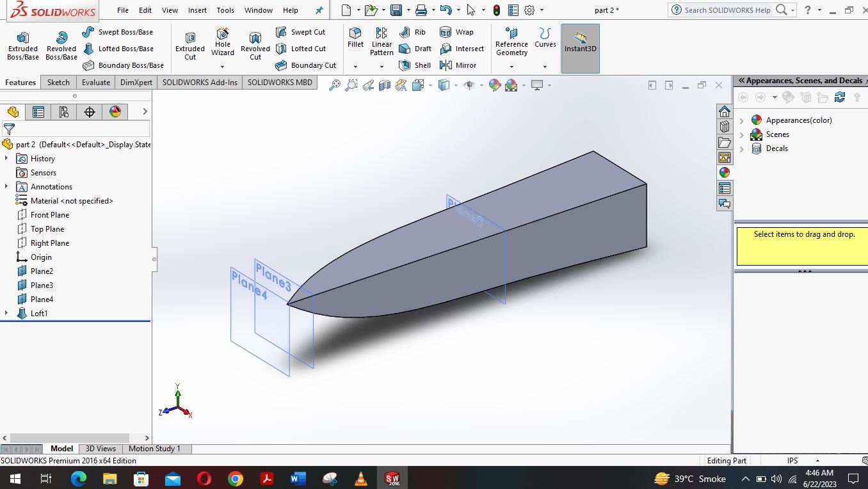
Task: Open the Fillet dropdown arrow
Action: tap(355, 67)
